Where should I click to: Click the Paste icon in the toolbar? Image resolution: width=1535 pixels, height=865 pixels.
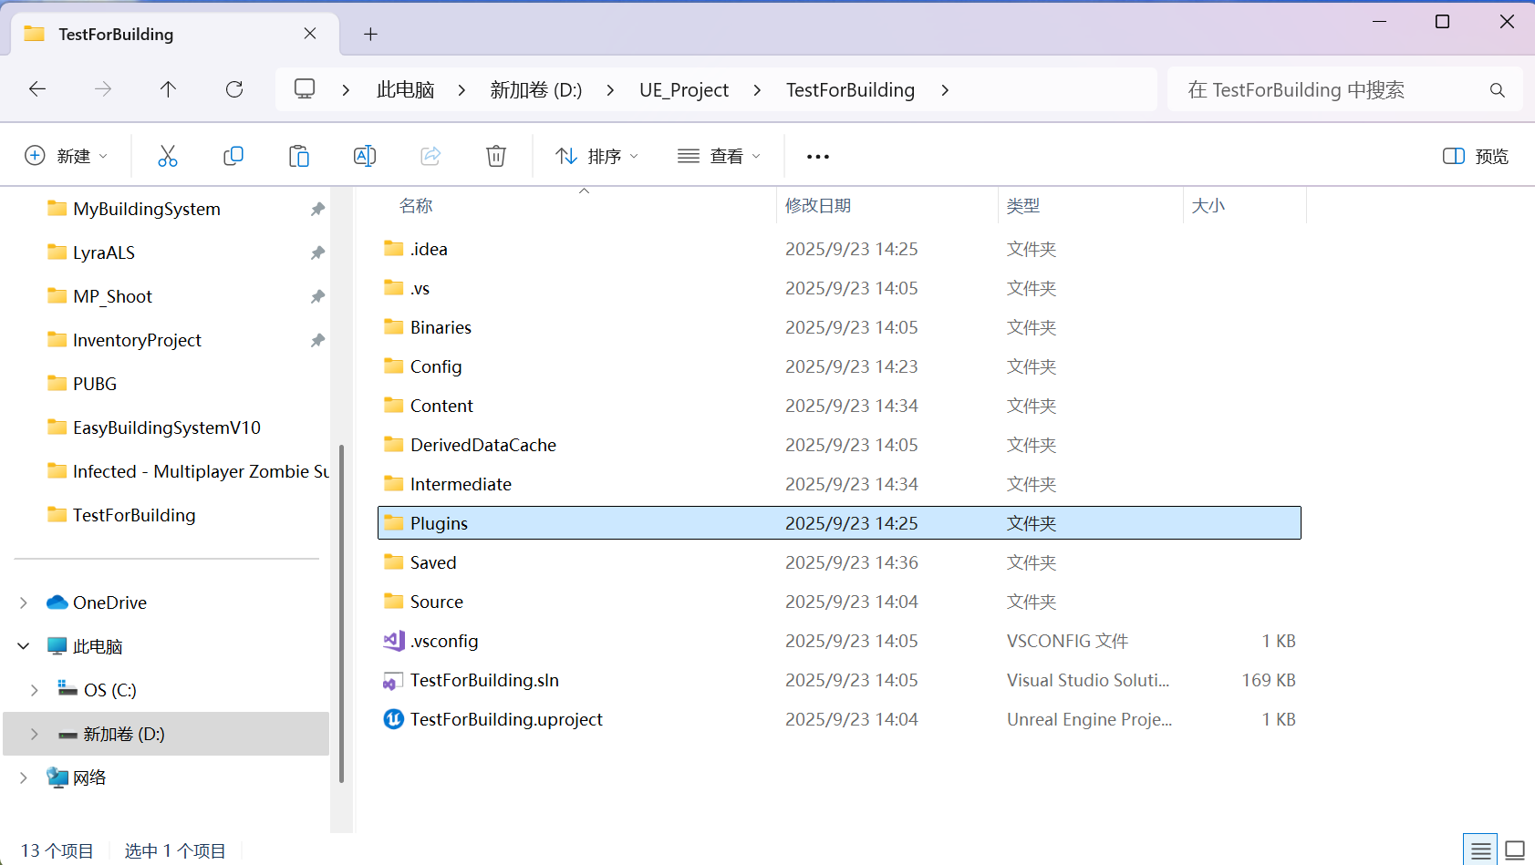click(299, 155)
